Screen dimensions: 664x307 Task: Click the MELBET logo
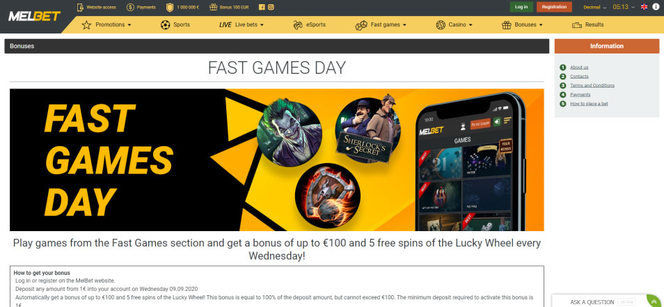point(34,17)
